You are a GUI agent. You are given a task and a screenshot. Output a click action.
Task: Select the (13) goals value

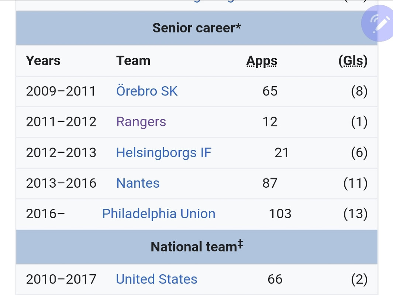pyautogui.click(x=355, y=214)
